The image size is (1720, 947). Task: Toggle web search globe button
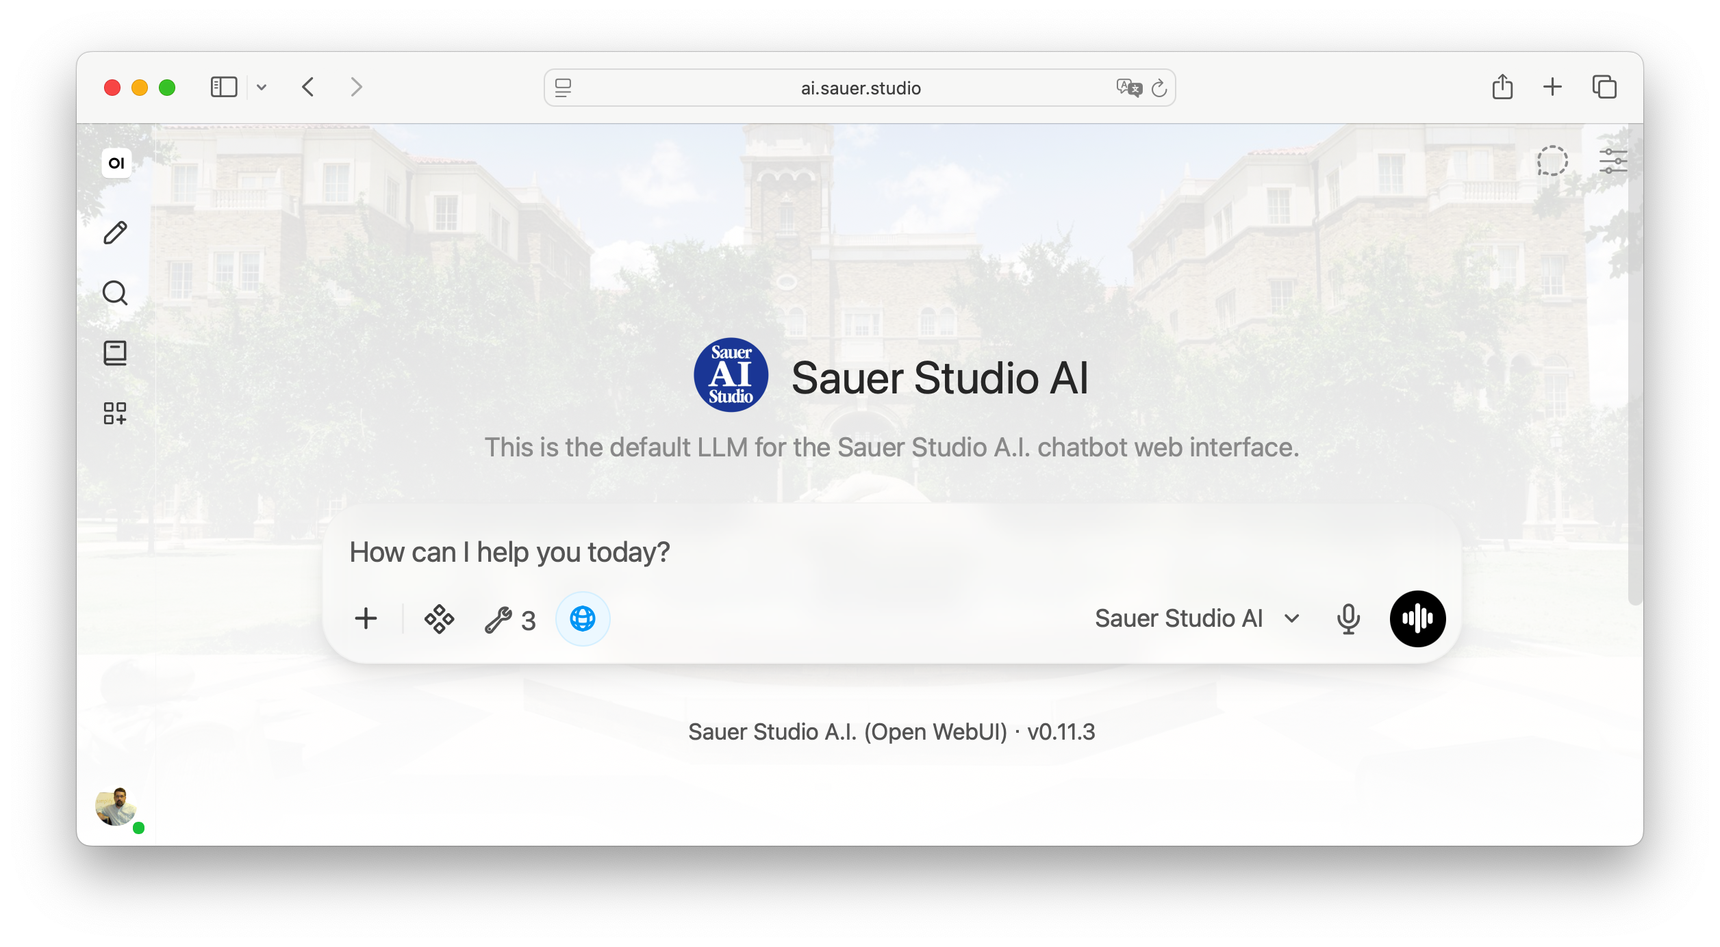[x=583, y=619]
